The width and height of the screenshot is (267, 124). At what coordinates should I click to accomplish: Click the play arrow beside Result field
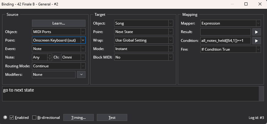[x=256, y=32]
